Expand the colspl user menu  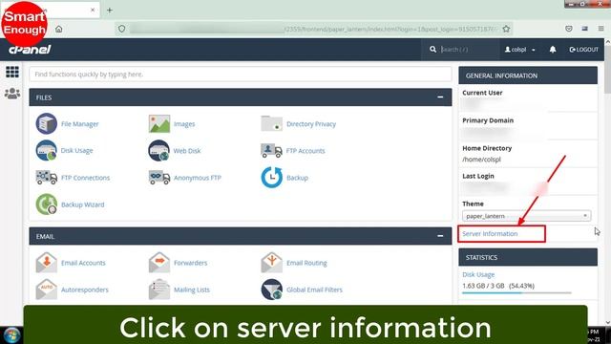(519, 50)
